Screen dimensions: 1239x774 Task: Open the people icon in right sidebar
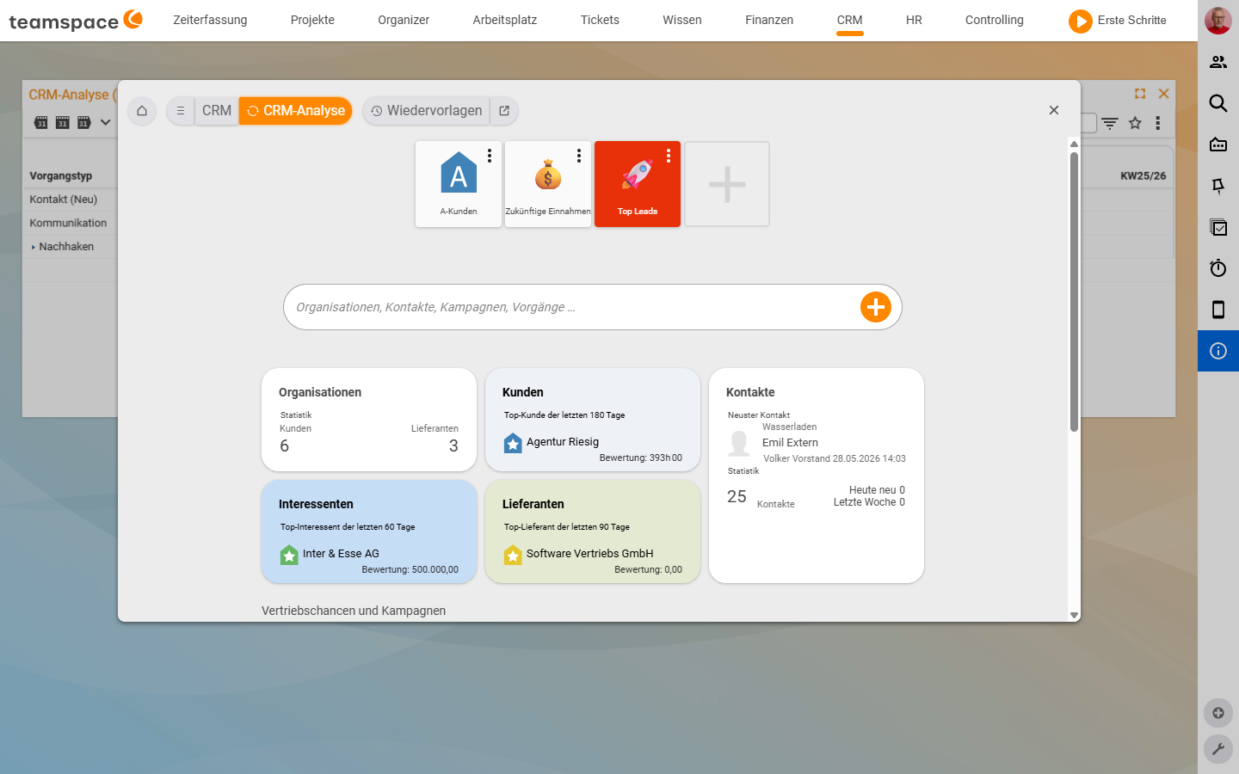(1218, 62)
